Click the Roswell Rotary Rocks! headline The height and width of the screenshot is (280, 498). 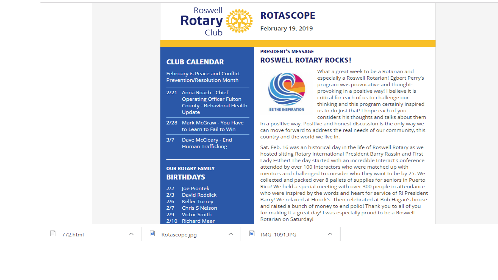tap(306, 60)
